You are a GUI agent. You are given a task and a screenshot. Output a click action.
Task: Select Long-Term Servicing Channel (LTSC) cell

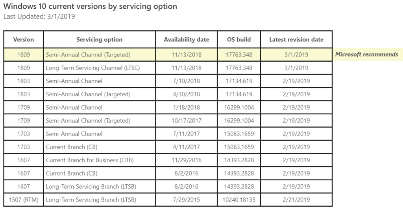tap(100, 68)
